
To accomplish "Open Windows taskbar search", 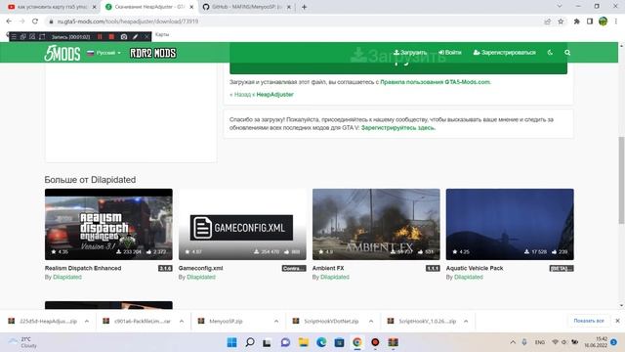I will coord(250,342).
